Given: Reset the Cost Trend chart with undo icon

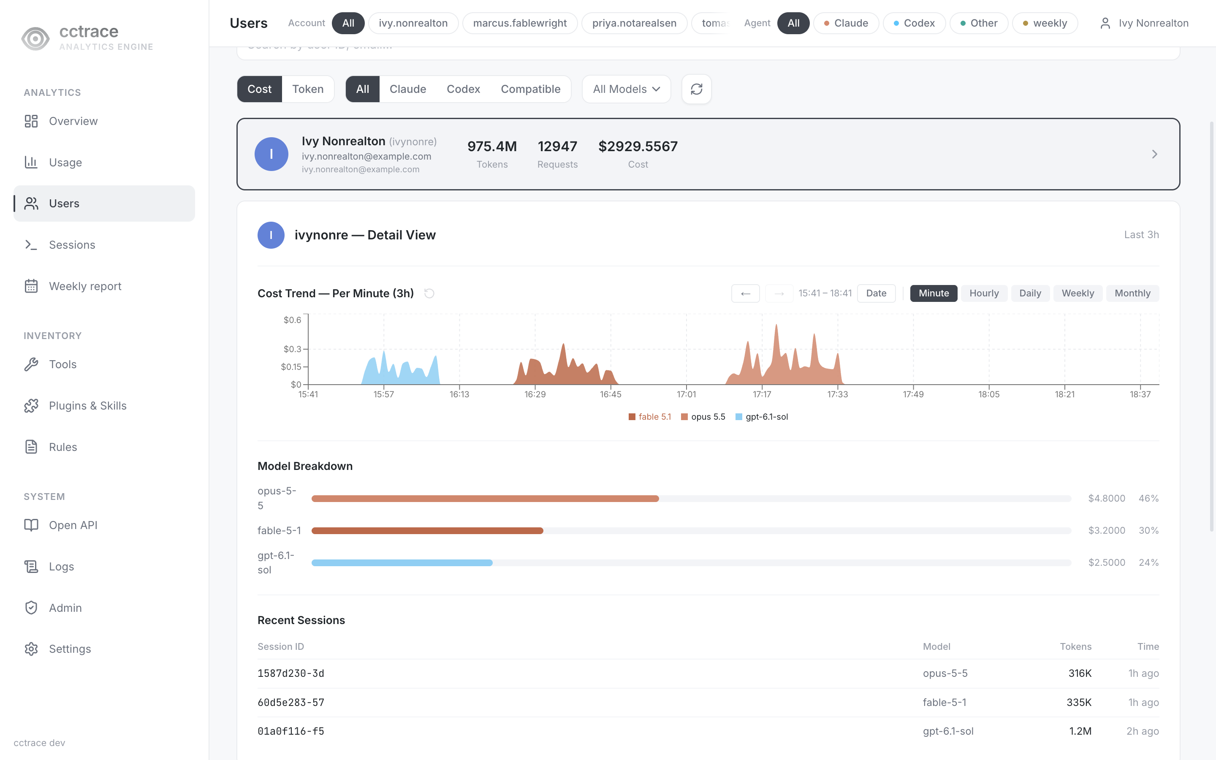Looking at the screenshot, I should point(429,293).
